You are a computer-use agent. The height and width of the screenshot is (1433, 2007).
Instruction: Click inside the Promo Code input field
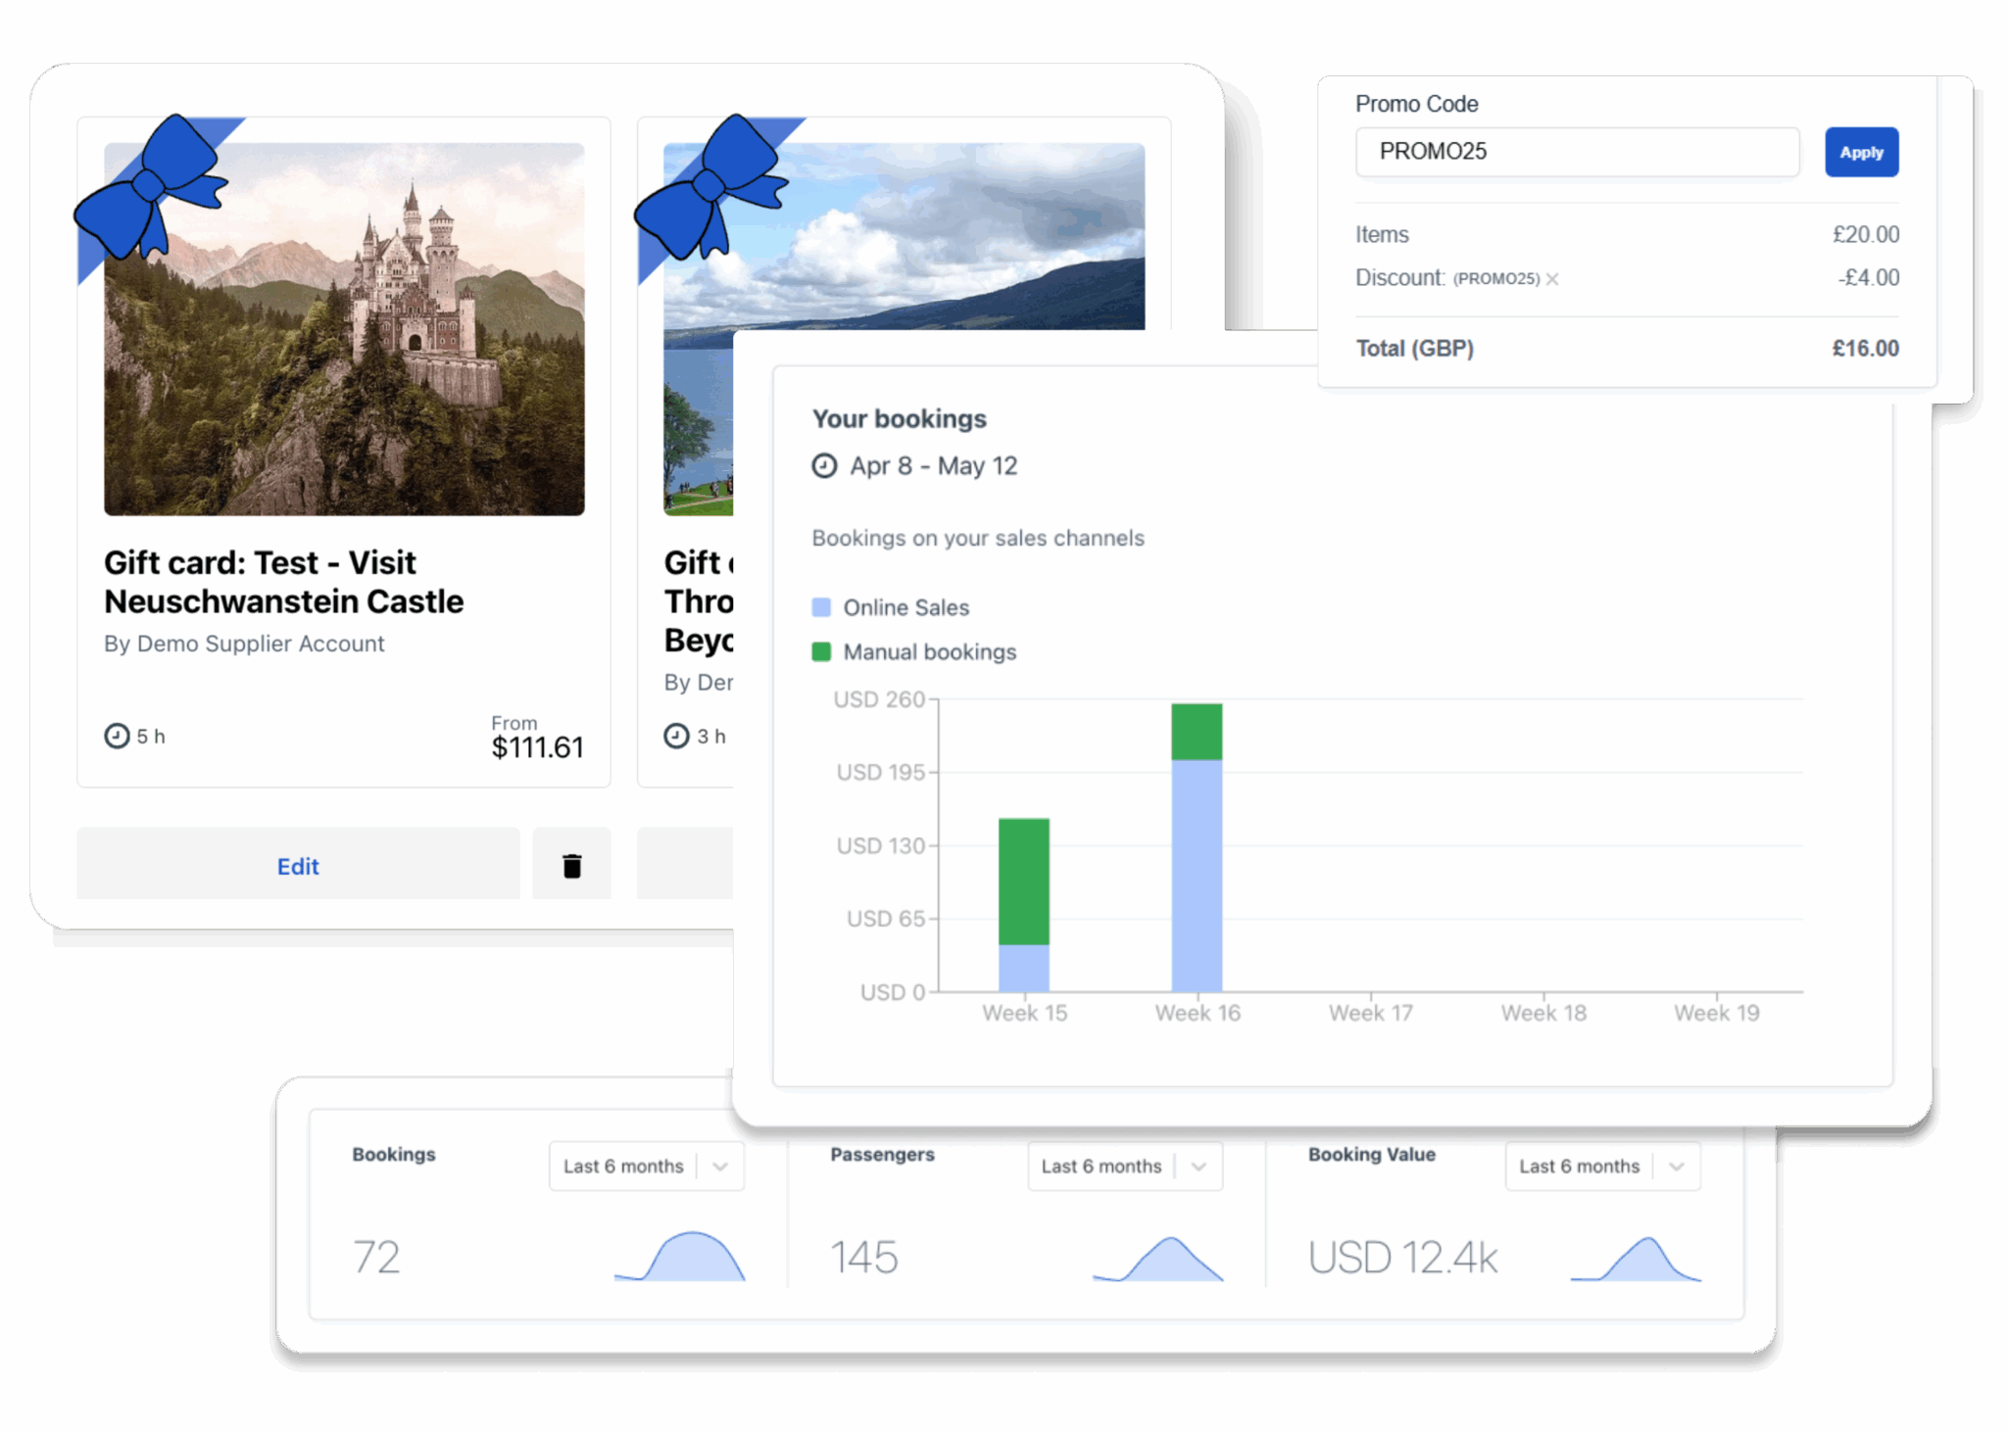1577,152
